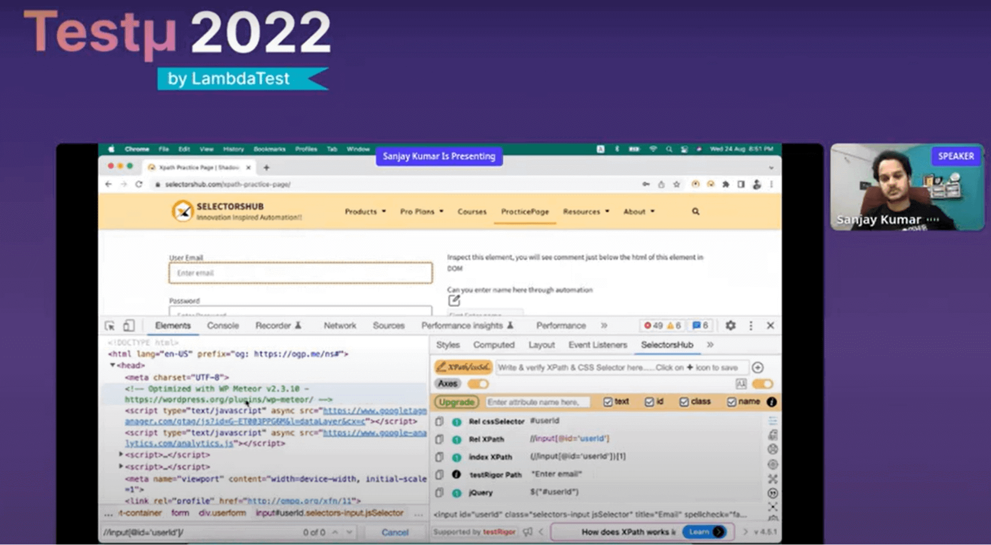Screen dimensions: 991x545
Task: Copy the Rel XPath value
Action: tap(439, 439)
